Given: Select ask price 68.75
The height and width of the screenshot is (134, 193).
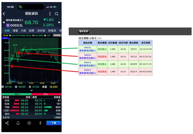Looking at the screenshot, I should 38,104.
